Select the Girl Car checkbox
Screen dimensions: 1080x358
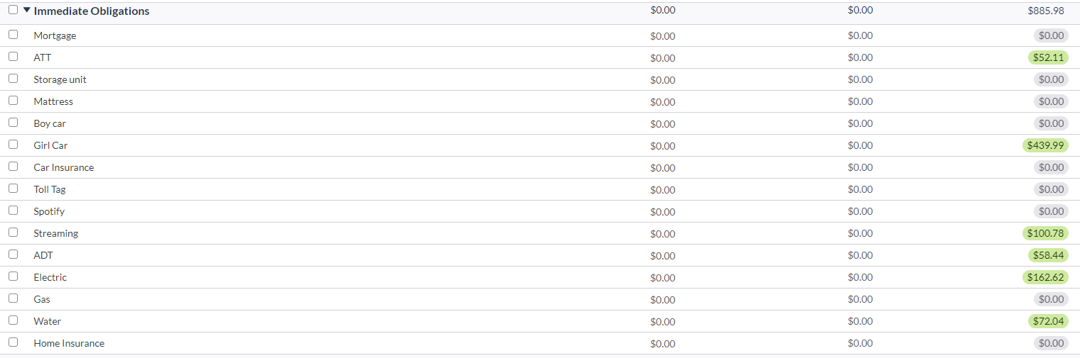pyautogui.click(x=13, y=145)
